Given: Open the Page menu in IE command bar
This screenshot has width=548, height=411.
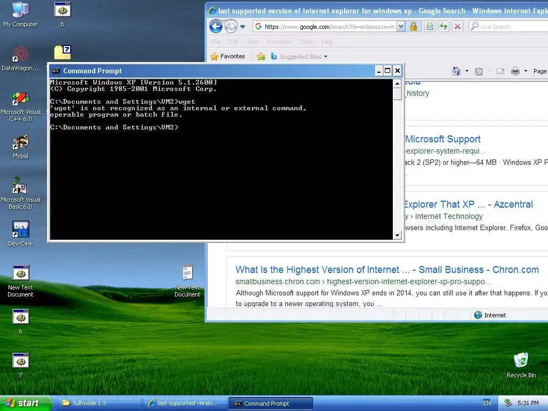Looking at the screenshot, I should tap(540, 71).
